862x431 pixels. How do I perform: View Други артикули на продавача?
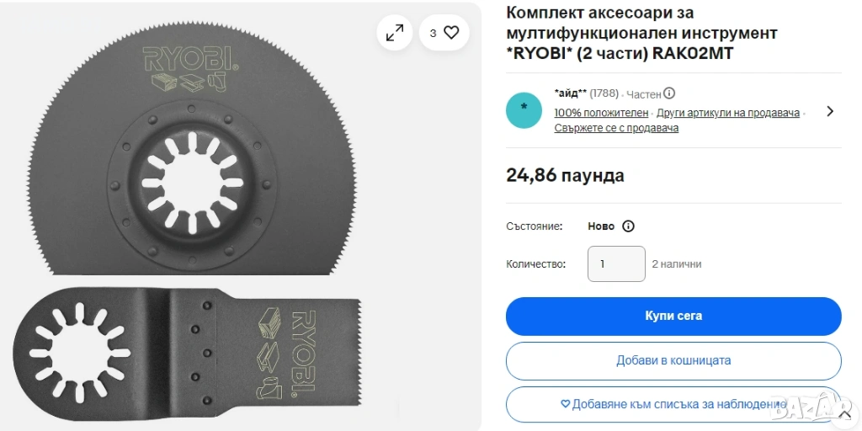728,113
